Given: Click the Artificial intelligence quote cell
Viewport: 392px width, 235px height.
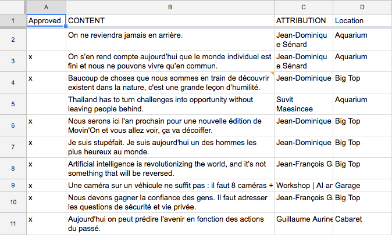Looking at the screenshot, I should (x=170, y=168).
